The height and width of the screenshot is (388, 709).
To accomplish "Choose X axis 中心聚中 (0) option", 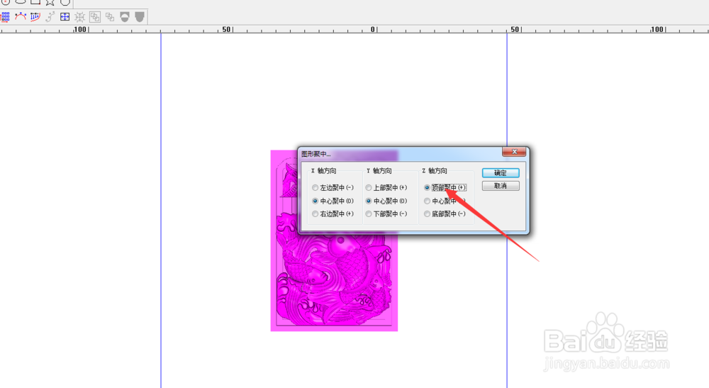I will (333, 201).
